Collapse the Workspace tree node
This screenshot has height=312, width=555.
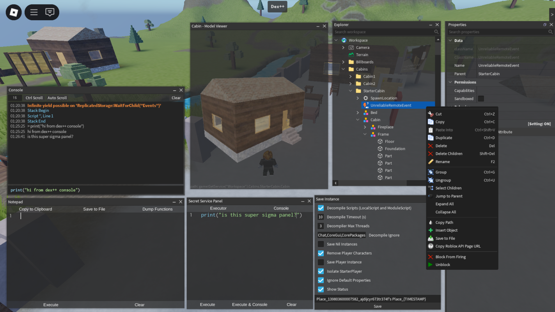coord(336,40)
